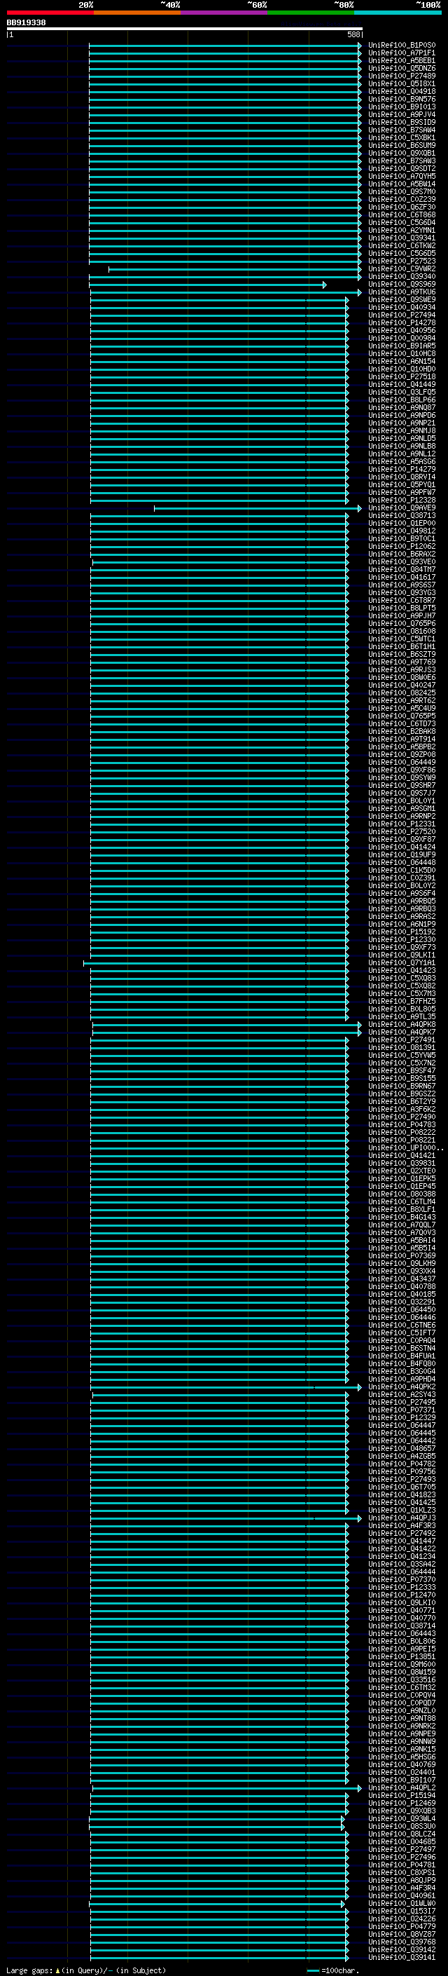Open hit UniRef100_P27489
The image size is (448, 1976).
pyautogui.click(x=401, y=76)
